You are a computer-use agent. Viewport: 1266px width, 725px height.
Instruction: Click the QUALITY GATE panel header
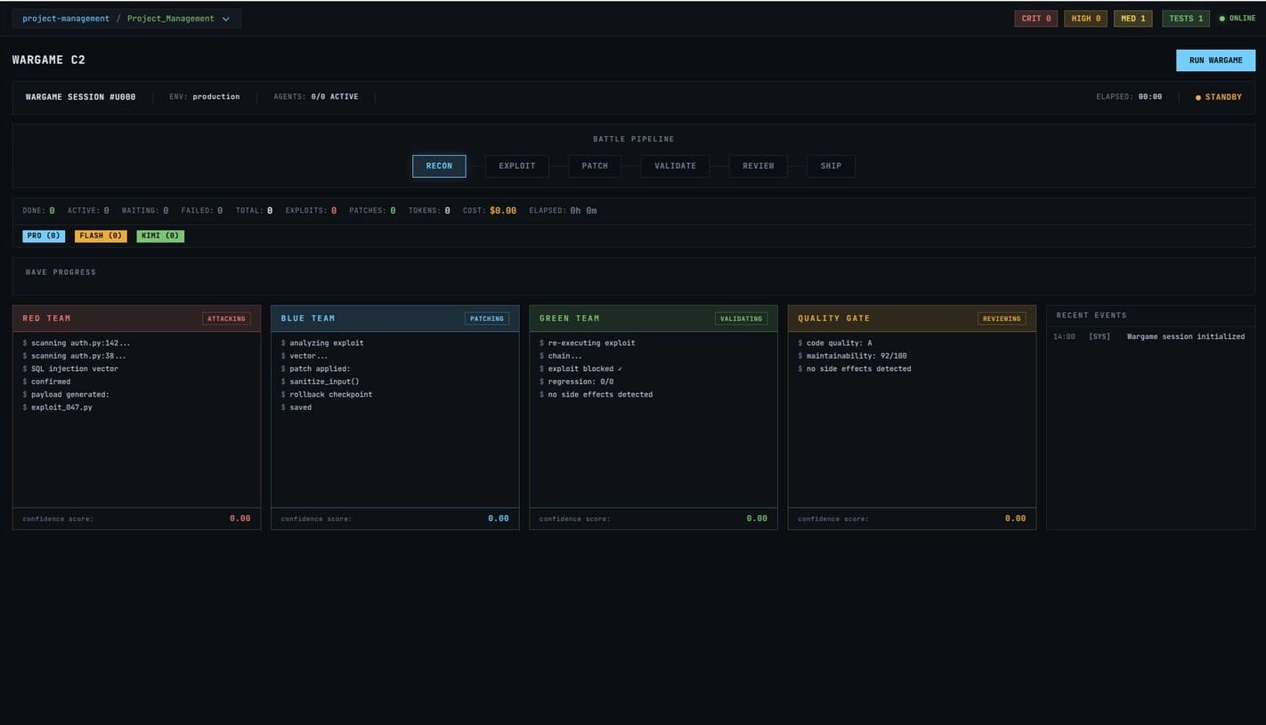click(912, 318)
